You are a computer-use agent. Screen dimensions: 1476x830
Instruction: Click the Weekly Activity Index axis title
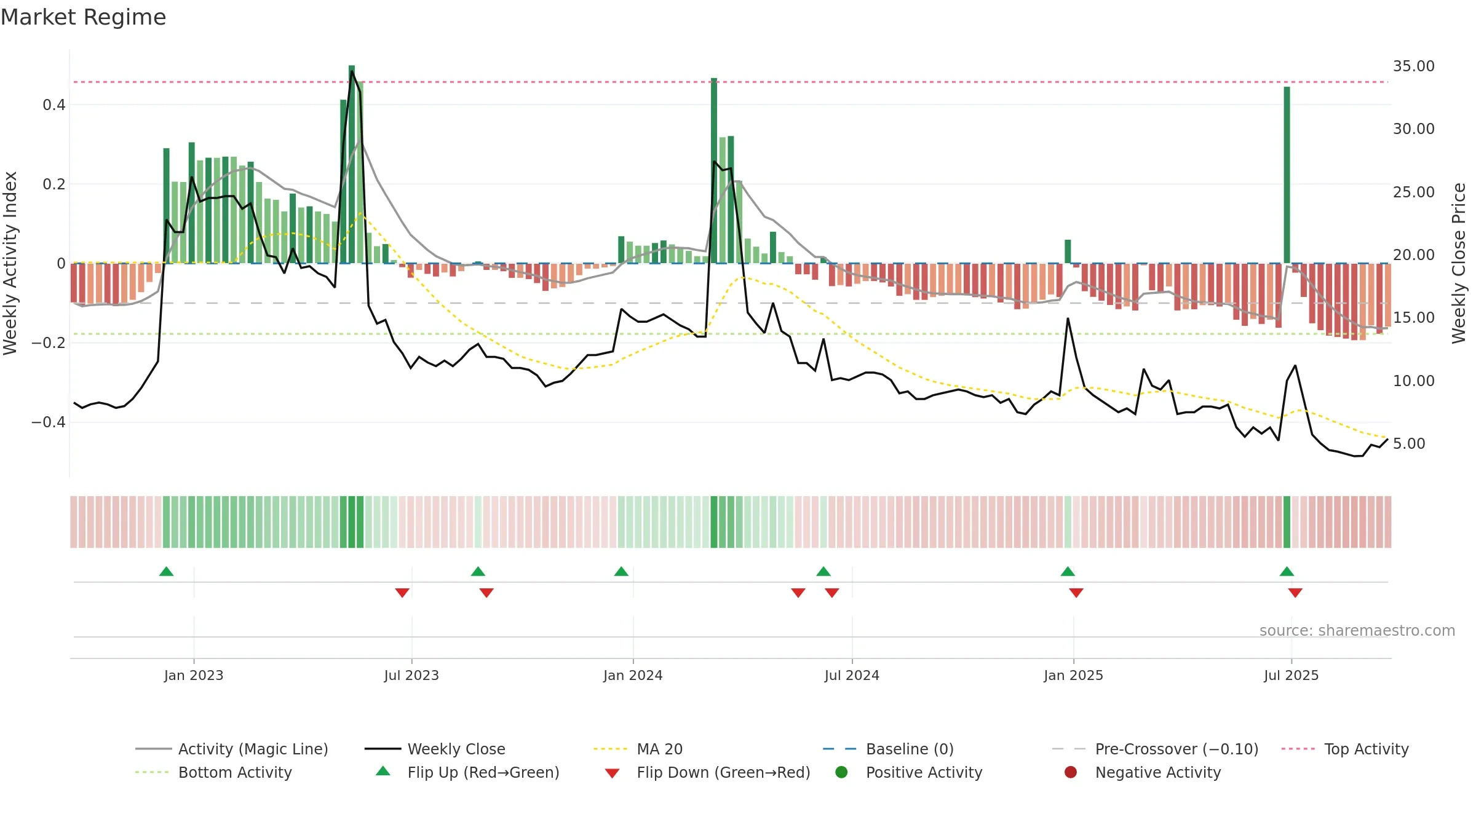(x=10, y=263)
